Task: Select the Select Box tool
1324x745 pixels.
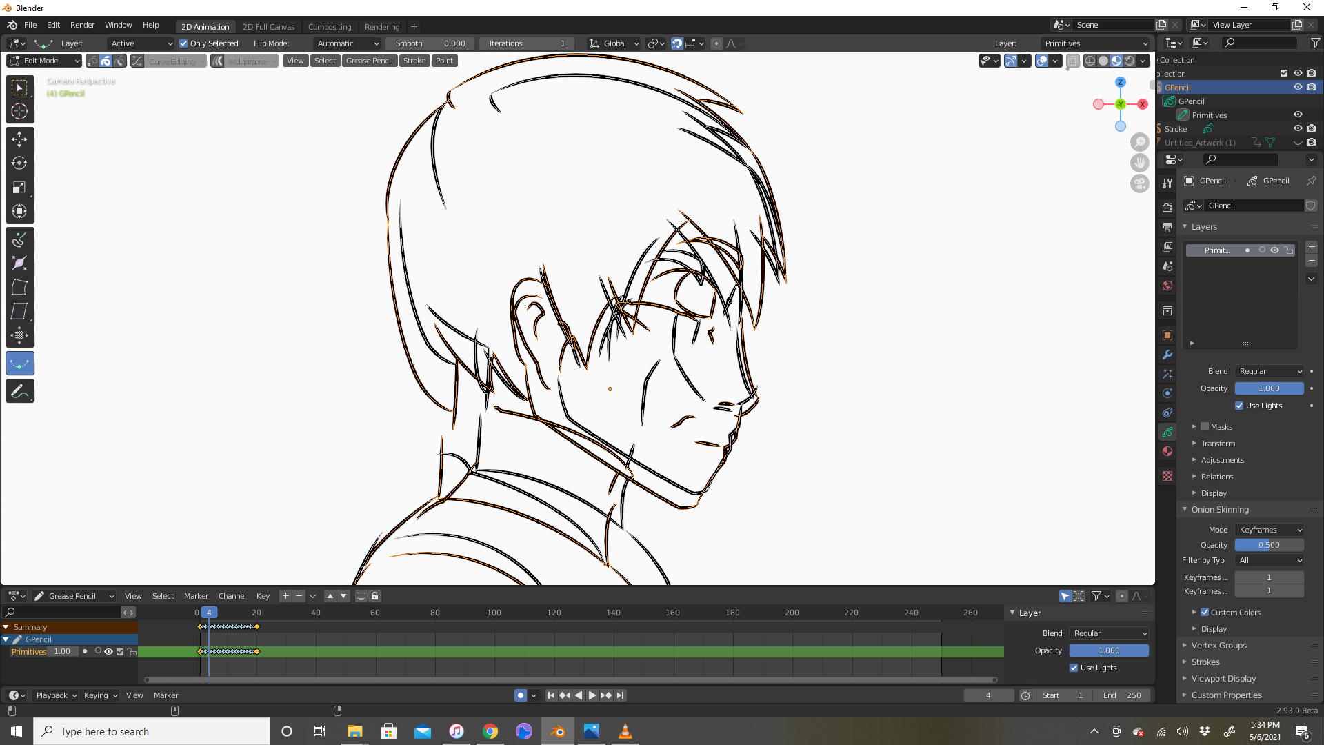Action: pos(19,88)
